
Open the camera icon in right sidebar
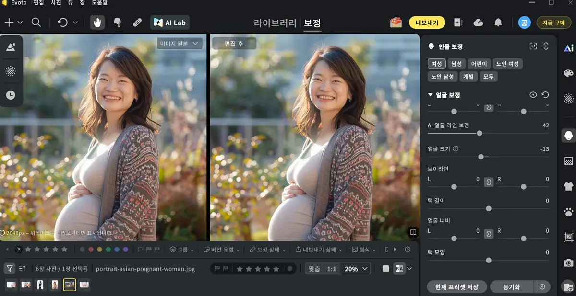[568, 262]
